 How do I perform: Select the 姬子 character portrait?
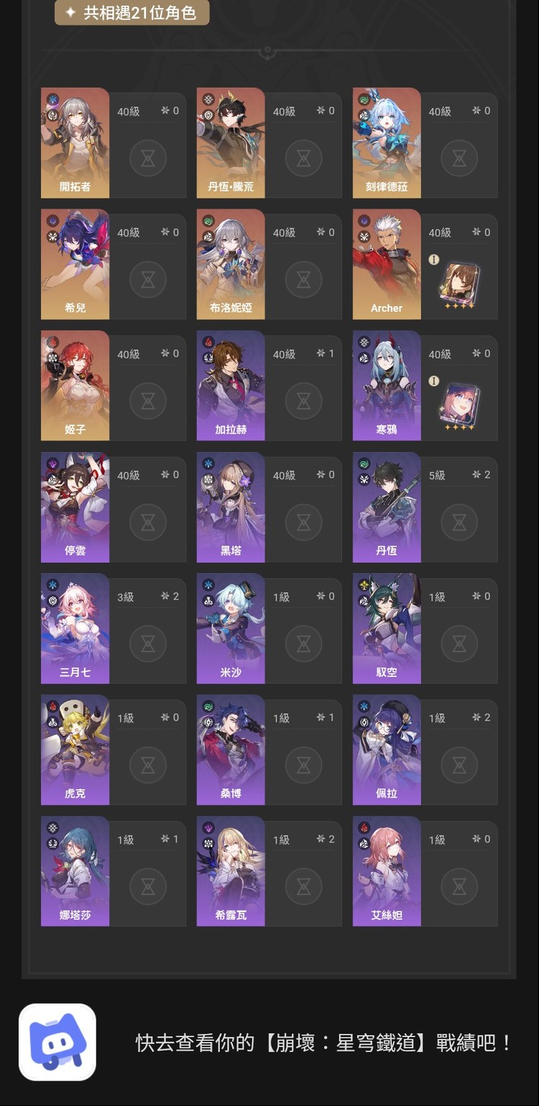click(75, 385)
